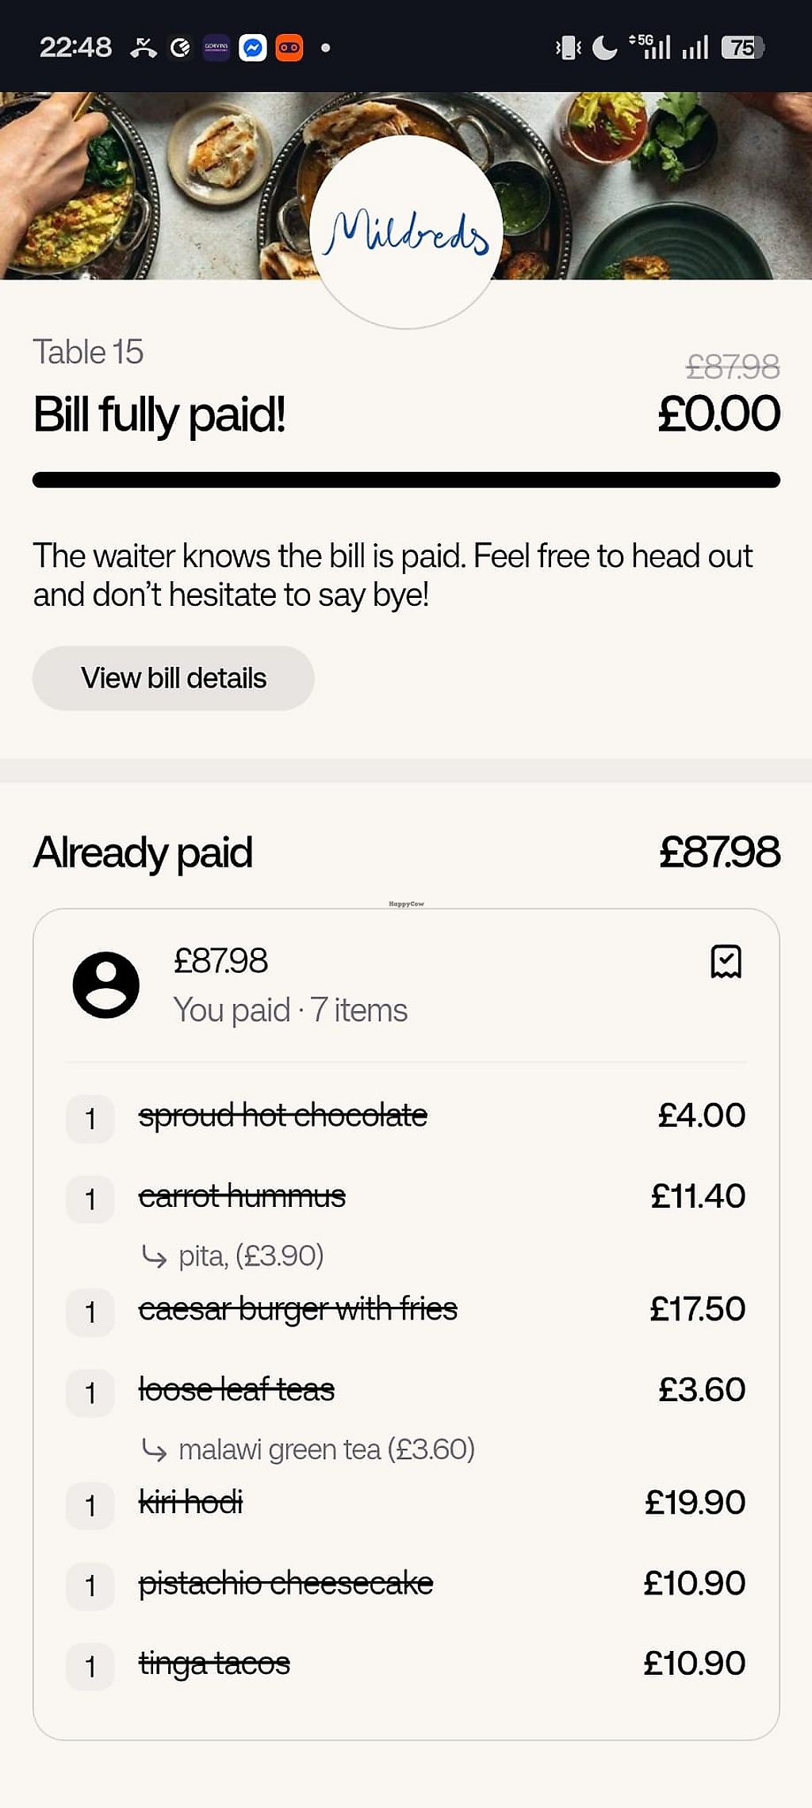Tap the do-not-disturb moon icon
Screen dimensions: 812x1808
point(605,48)
